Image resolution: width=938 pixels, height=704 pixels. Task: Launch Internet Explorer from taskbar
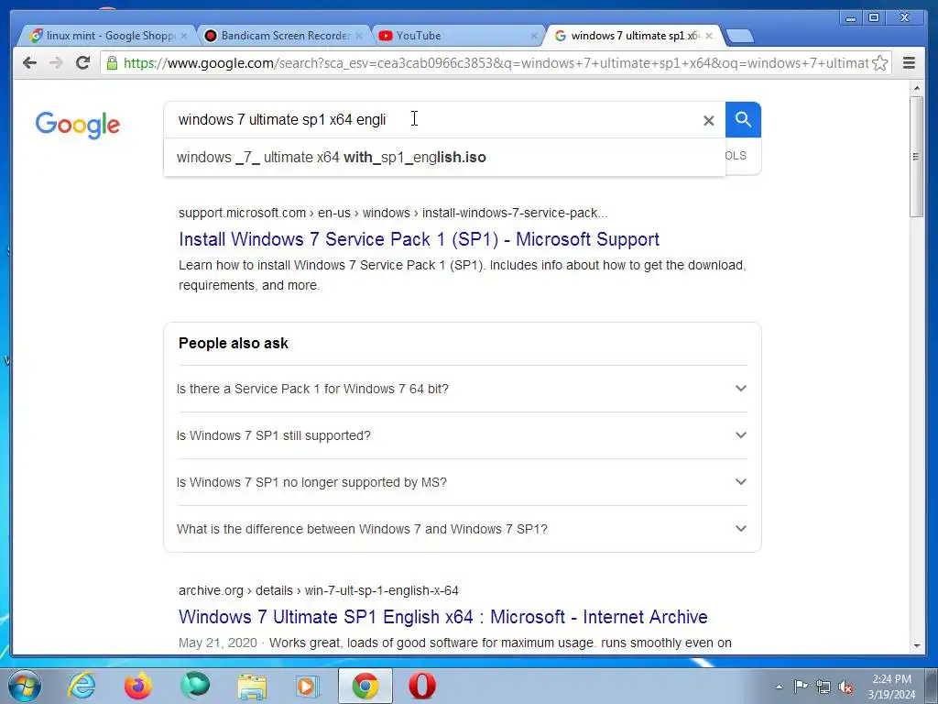coord(82,686)
